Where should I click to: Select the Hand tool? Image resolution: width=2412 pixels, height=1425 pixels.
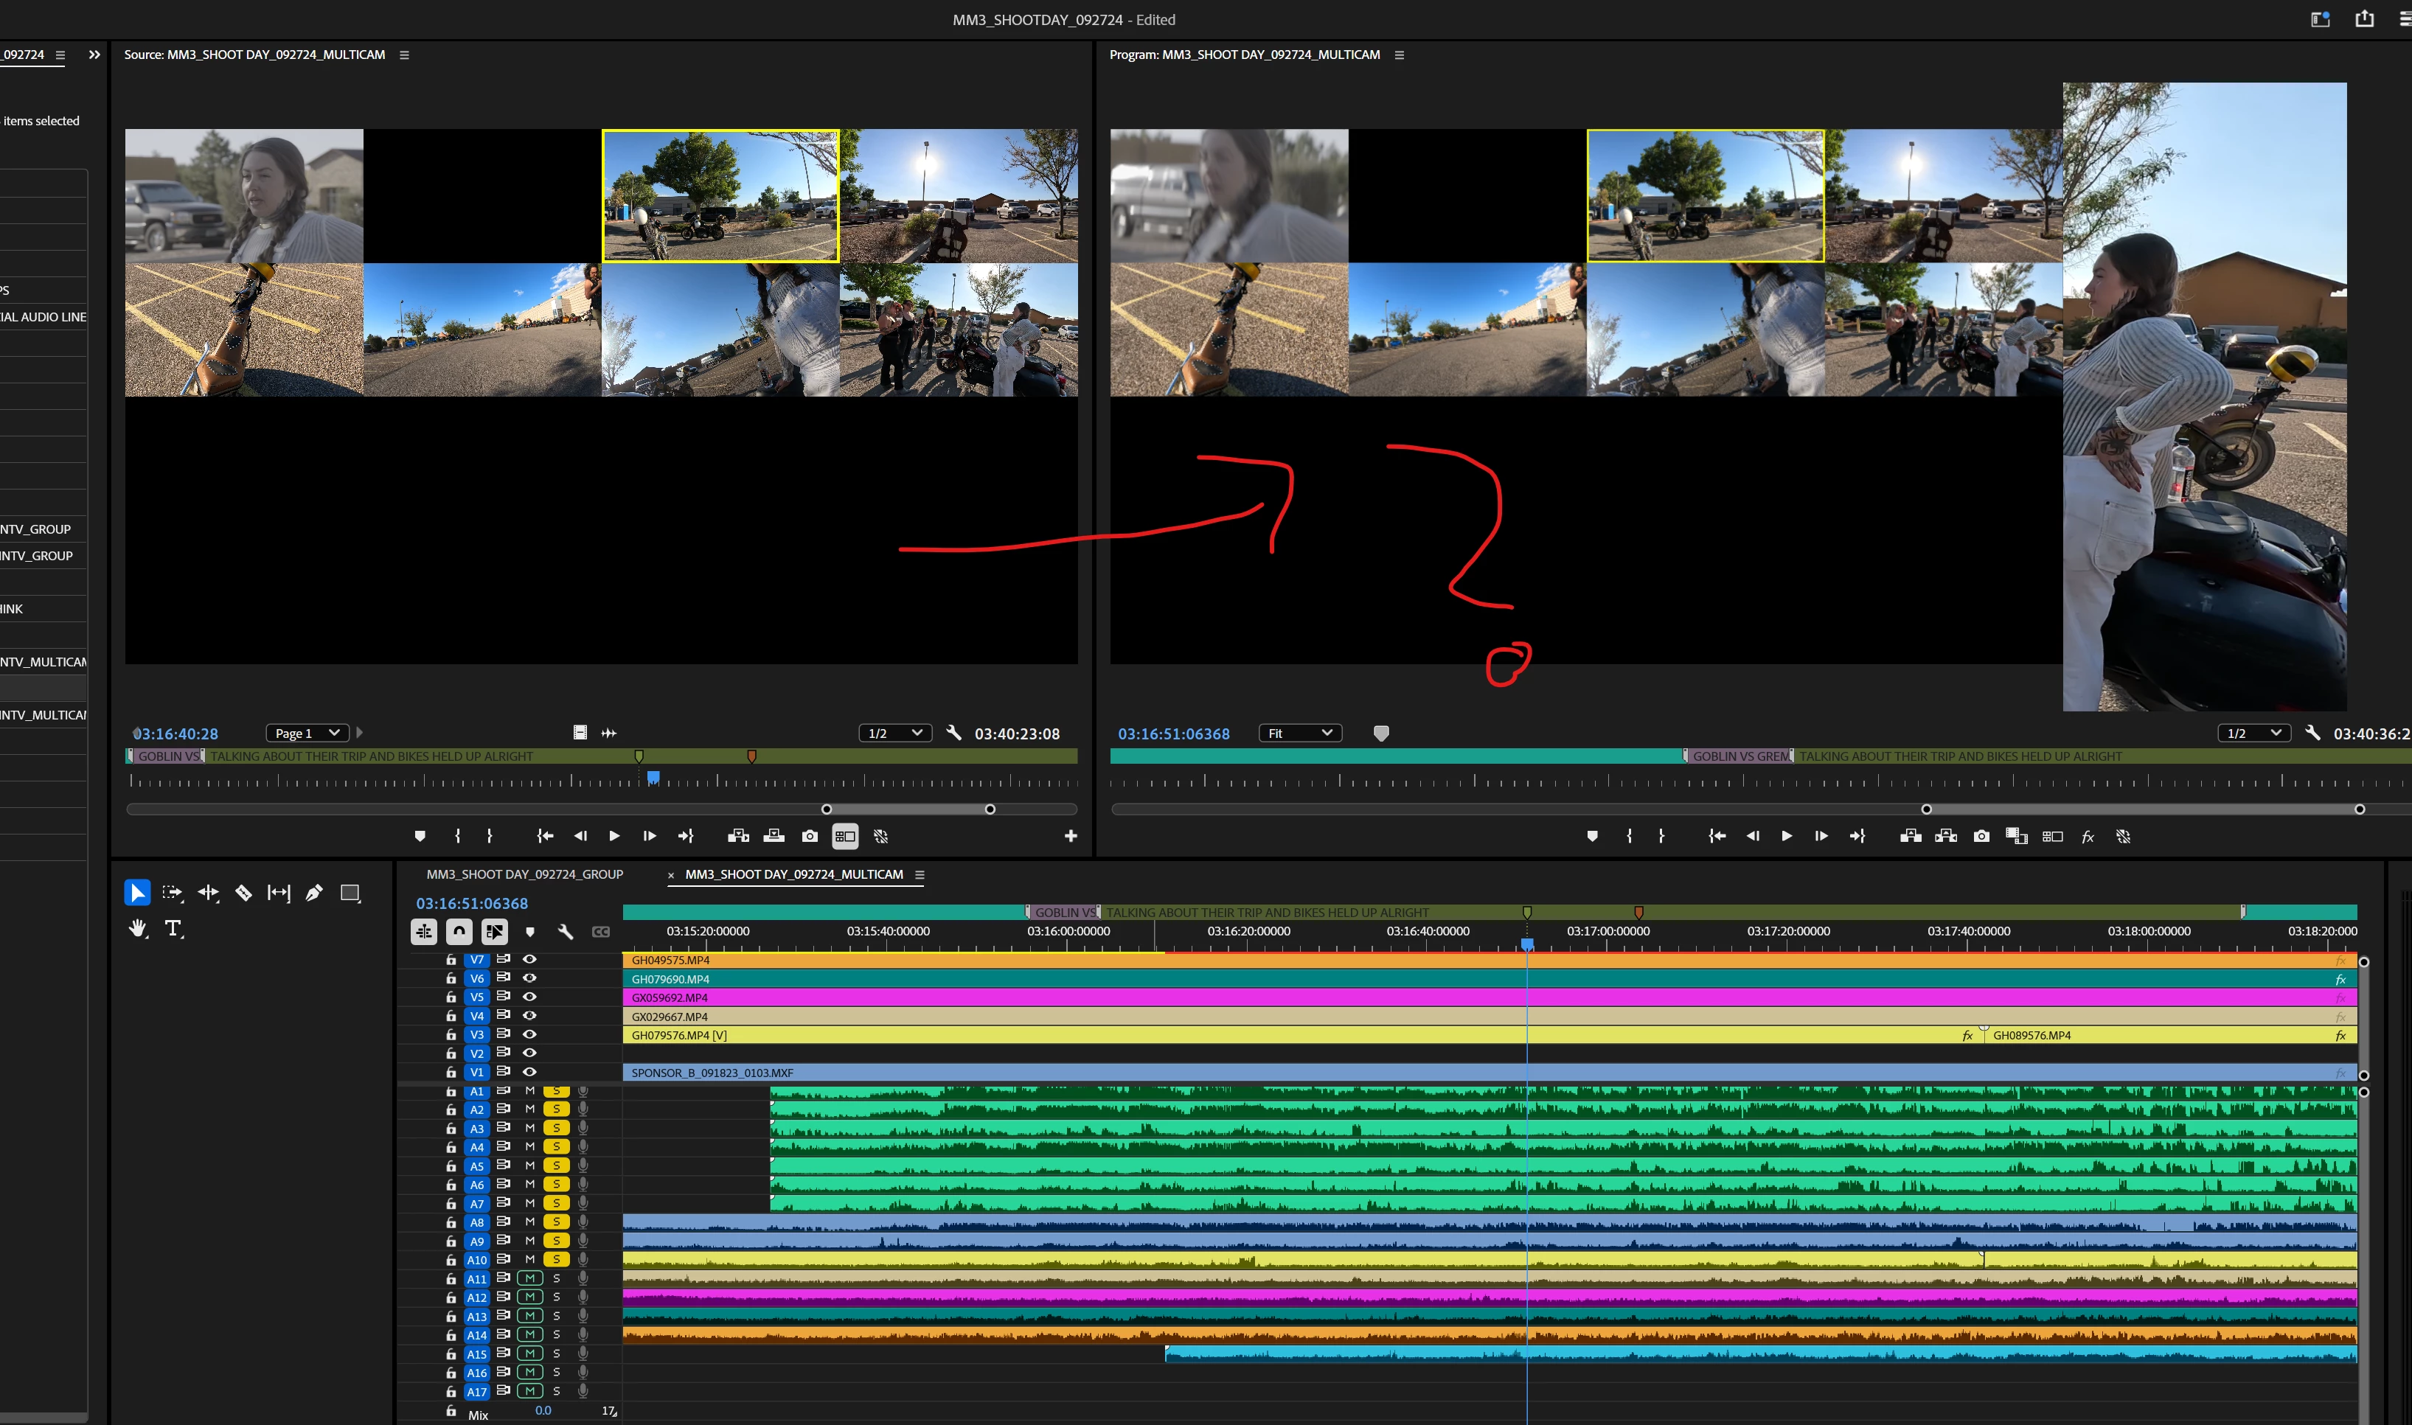click(x=137, y=929)
